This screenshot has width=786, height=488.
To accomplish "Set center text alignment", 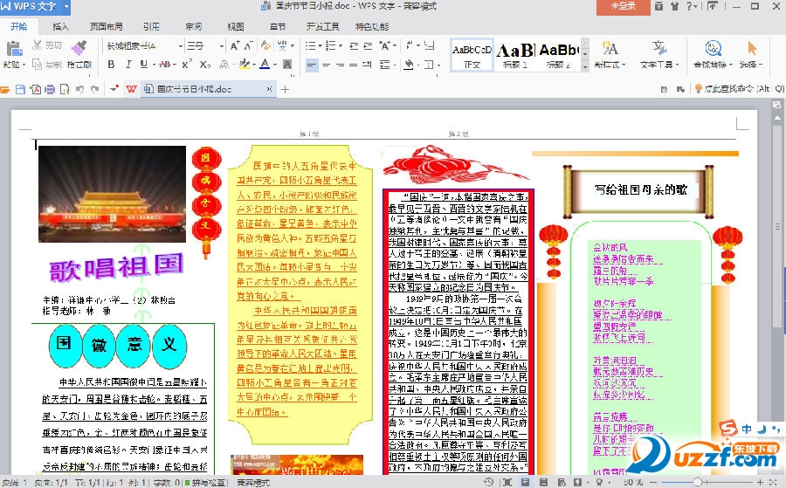I will point(327,65).
